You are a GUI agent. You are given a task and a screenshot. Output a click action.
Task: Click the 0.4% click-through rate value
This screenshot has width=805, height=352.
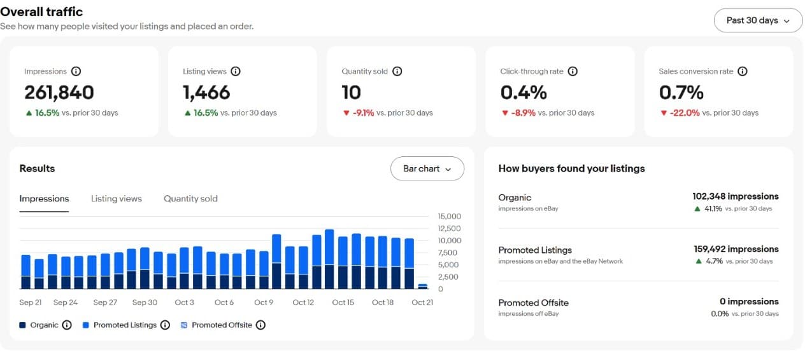(x=524, y=93)
